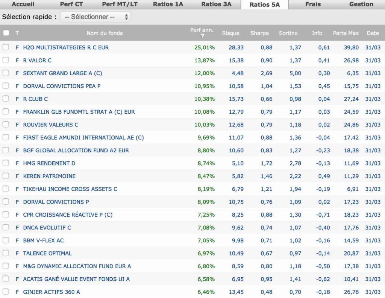Check the DNCA EVOLUTIF C checkbox

(x=6, y=227)
